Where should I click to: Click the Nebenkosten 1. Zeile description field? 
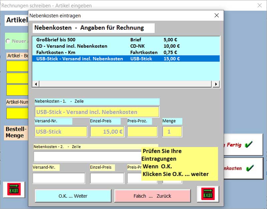coord(97,112)
